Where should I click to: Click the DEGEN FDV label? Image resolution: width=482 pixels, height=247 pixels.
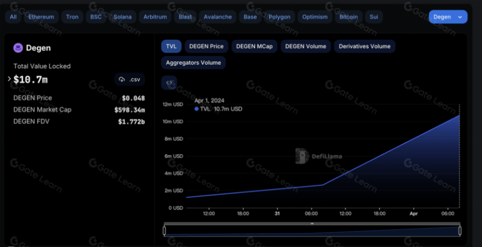click(x=31, y=122)
